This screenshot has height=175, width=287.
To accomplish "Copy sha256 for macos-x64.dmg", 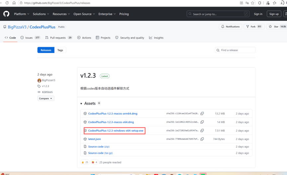I will pos(202,122).
